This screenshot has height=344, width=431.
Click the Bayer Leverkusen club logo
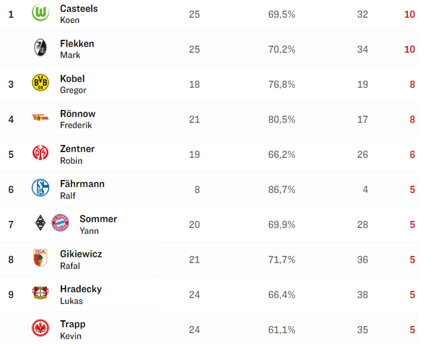pos(40,293)
